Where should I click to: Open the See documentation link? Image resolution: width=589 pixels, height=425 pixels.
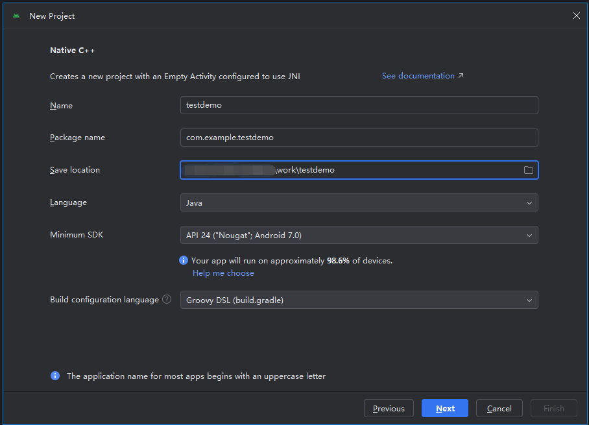418,76
